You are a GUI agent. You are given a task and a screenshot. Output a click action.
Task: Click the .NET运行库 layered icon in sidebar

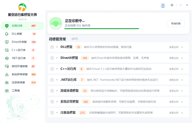(7, 58)
